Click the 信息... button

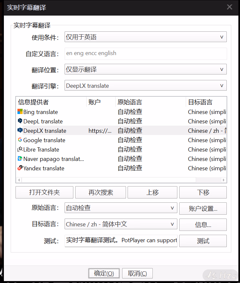(203, 225)
